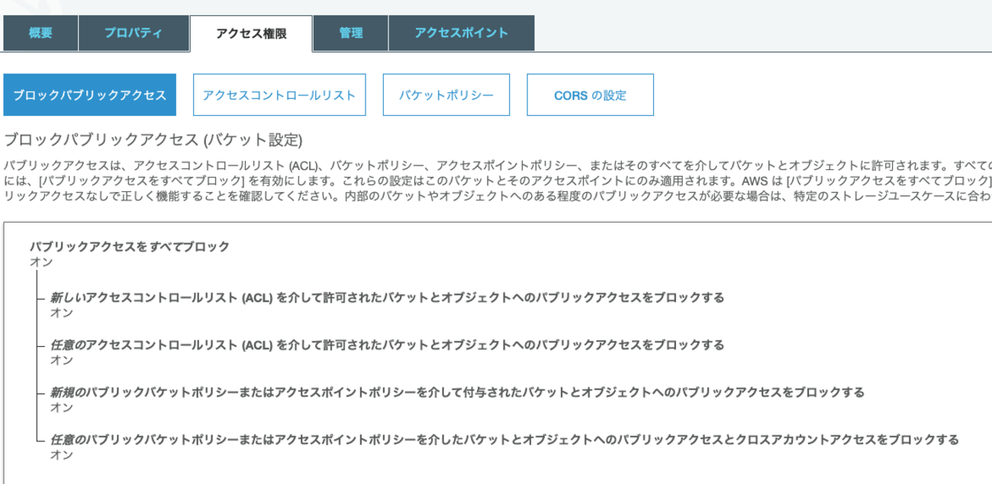The height and width of the screenshot is (484, 992).
Task: Open アクセスコントロールリスト settings
Action: [279, 95]
